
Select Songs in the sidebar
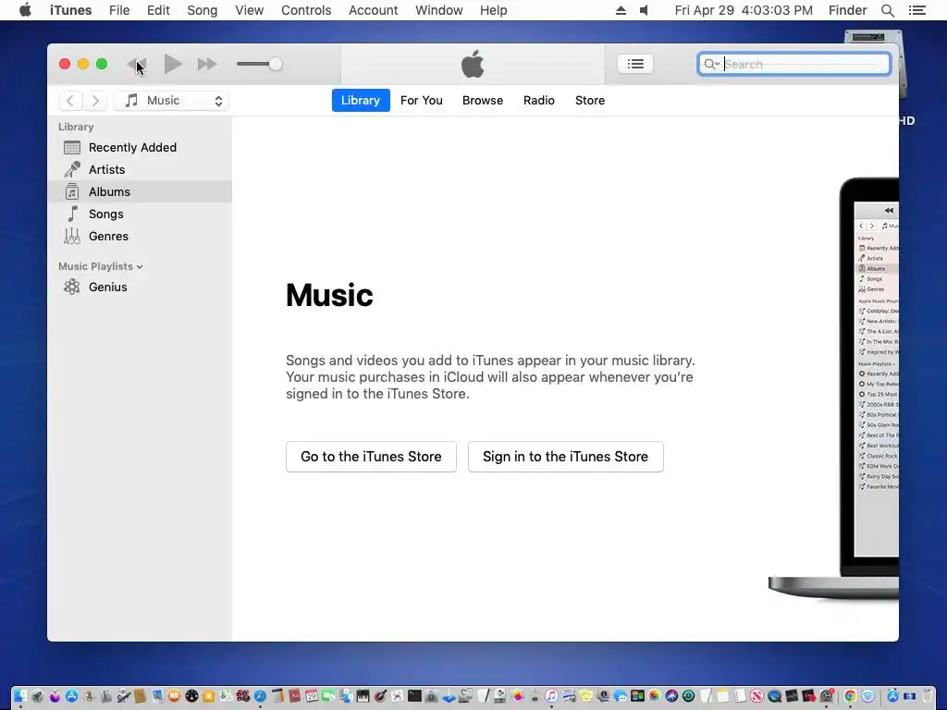pyautogui.click(x=140, y=214)
